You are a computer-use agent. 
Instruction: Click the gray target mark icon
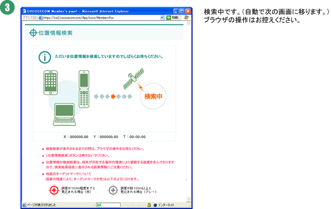(x=113, y=190)
